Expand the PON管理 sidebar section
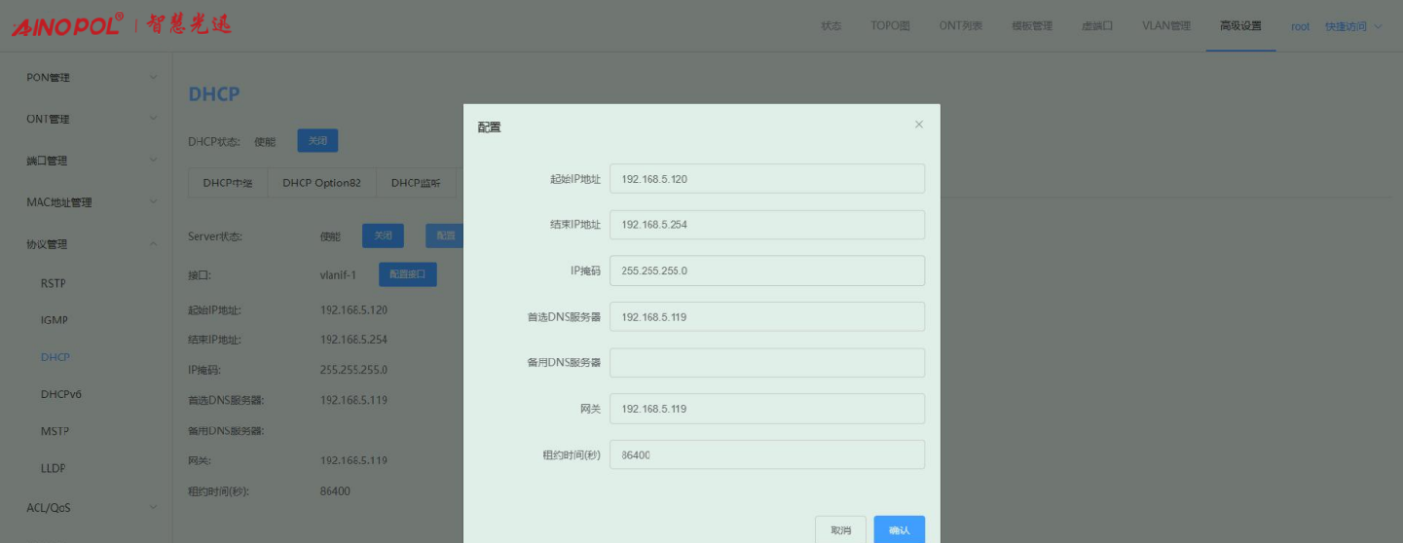The image size is (1403, 543). (90, 77)
